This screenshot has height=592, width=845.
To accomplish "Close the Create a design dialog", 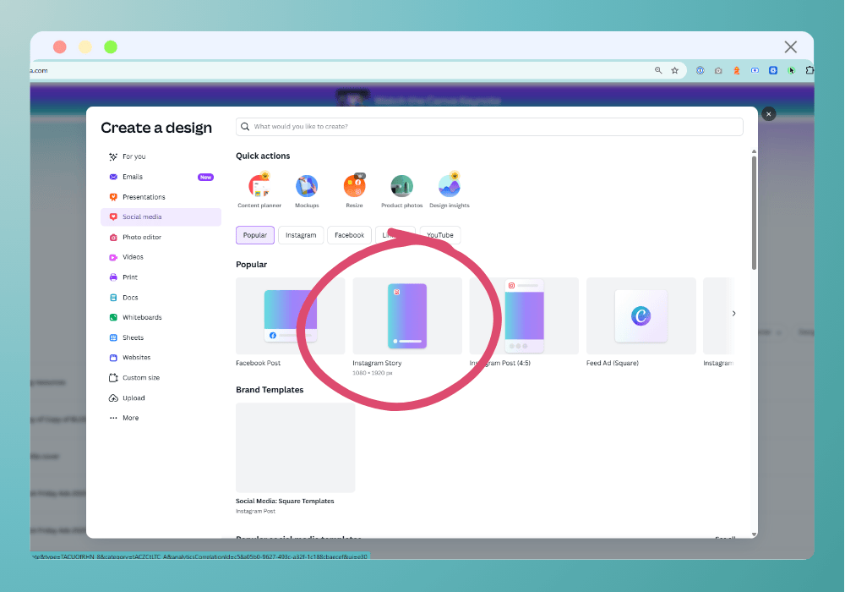I will tap(768, 114).
